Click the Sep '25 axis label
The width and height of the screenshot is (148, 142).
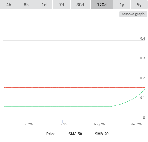(x=136, y=124)
